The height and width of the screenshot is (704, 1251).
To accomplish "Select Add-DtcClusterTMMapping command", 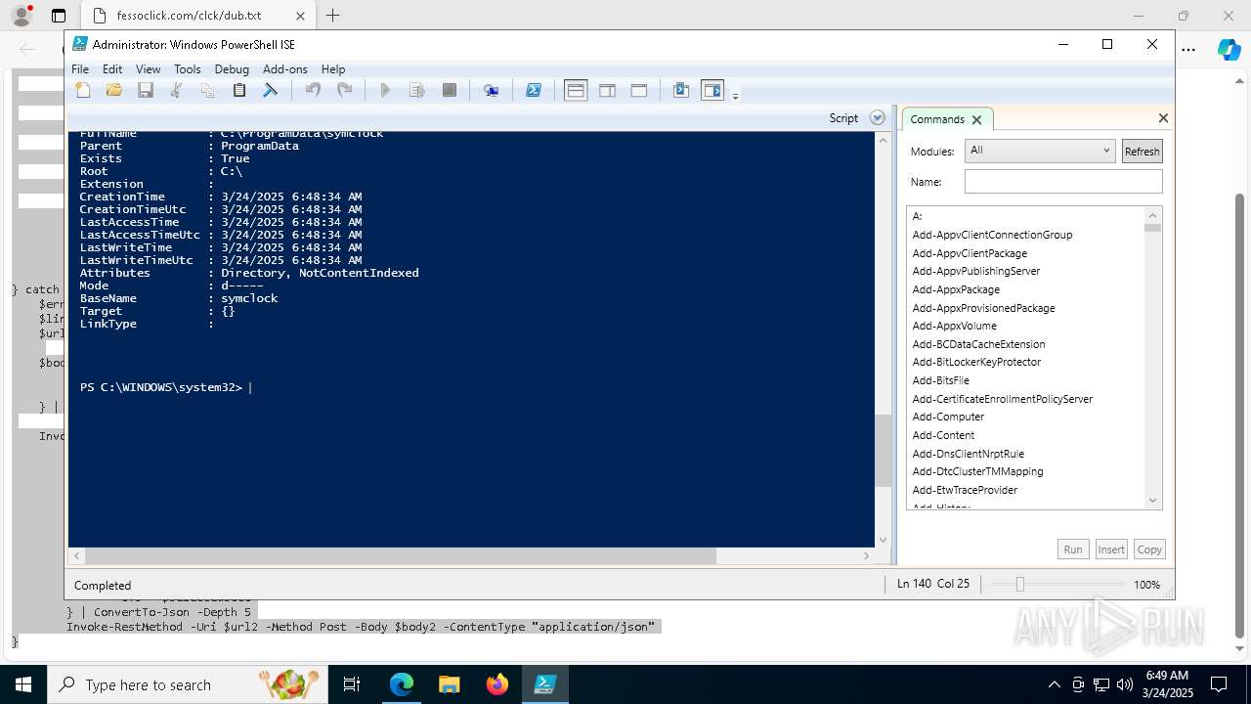I will [977, 471].
